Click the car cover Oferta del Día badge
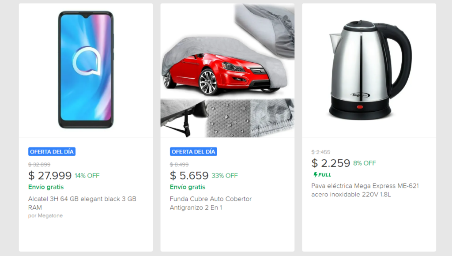This screenshot has width=452, height=256. pyautogui.click(x=193, y=152)
